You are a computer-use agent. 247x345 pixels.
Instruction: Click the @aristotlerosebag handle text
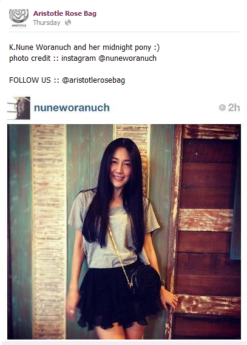[x=93, y=80]
